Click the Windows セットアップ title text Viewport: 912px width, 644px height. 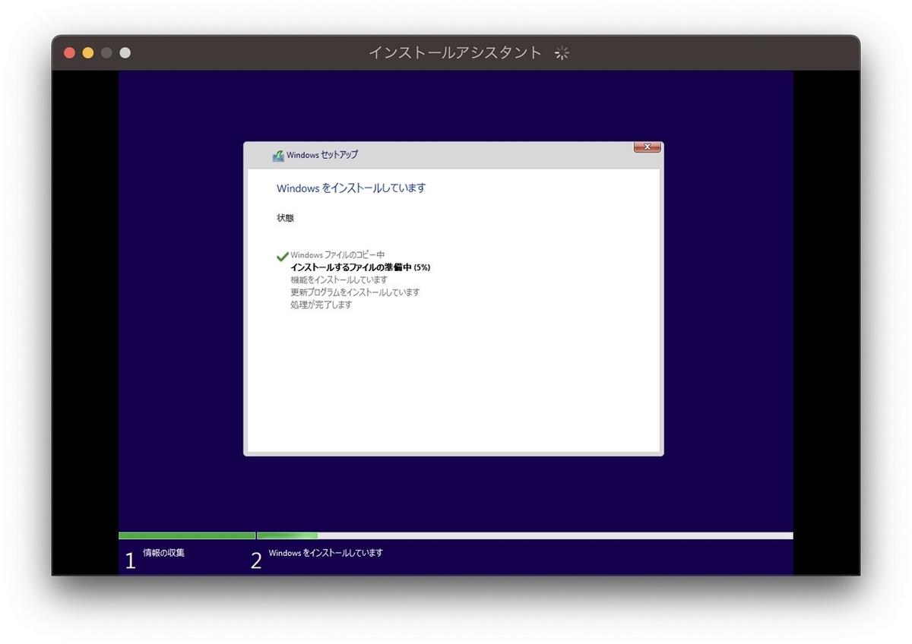pyautogui.click(x=322, y=155)
